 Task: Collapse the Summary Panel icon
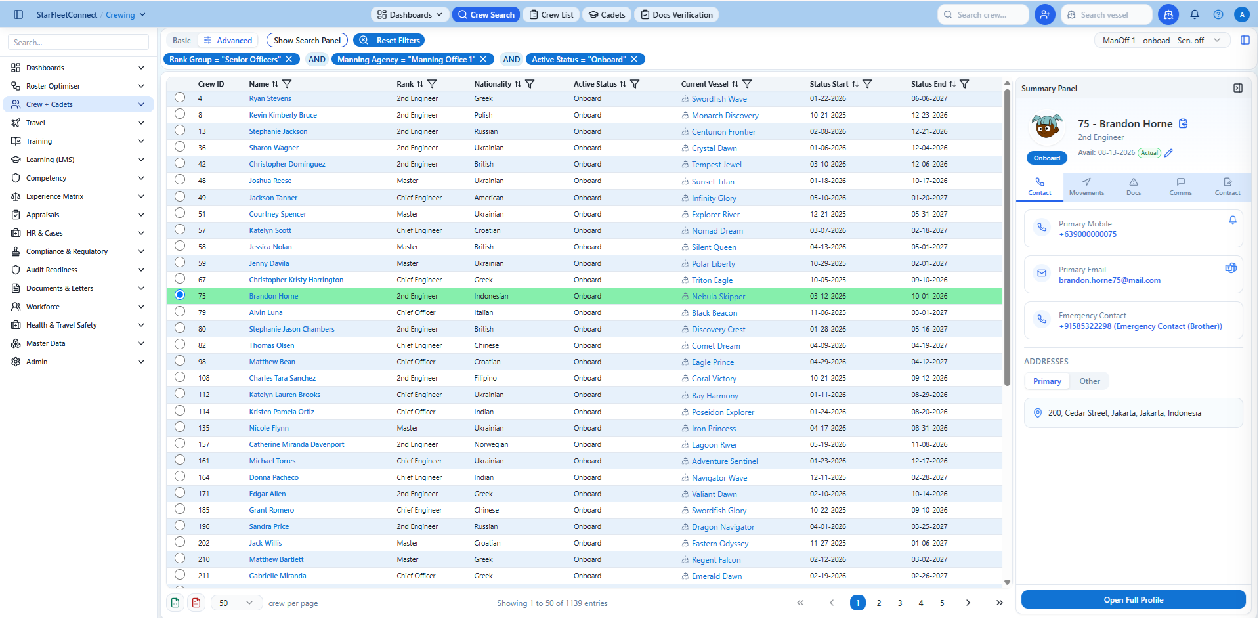1238,88
